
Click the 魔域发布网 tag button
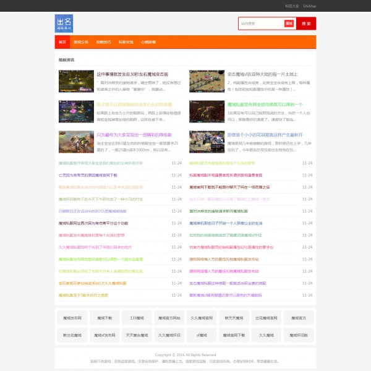(72, 318)
